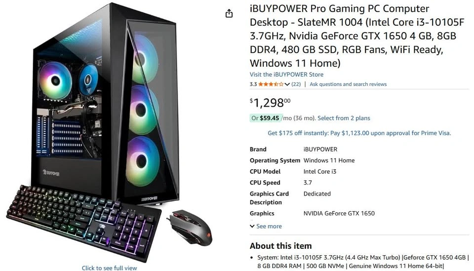Screen dimensions: 474x271
Task: Click the NVIDIA GeForce GTX 1650 graphics value
Action: (339, 213)
